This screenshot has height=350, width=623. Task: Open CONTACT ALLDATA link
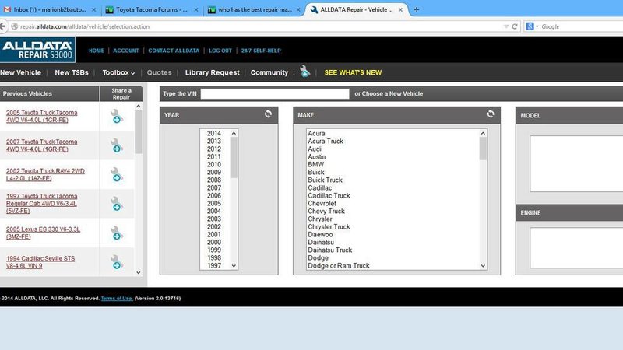pos(174,51)
